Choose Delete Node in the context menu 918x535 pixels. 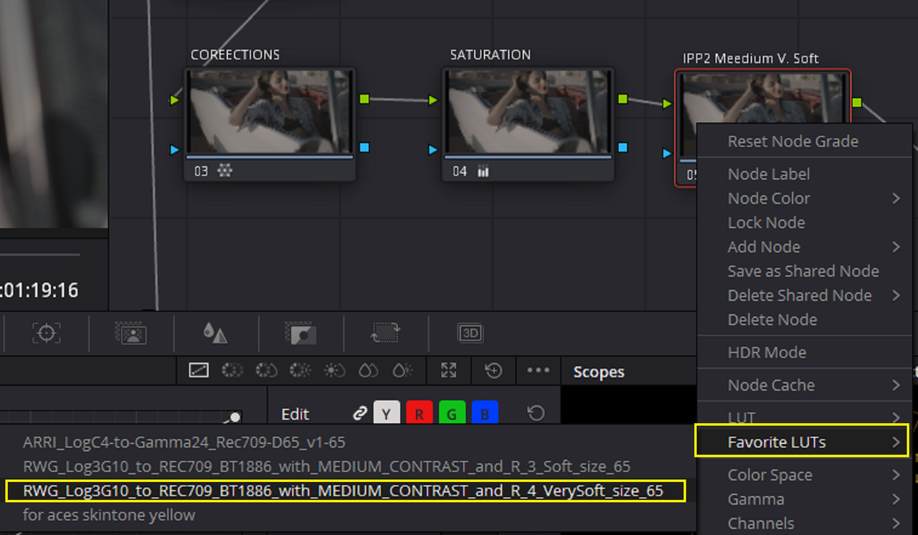tap(805, 320)
